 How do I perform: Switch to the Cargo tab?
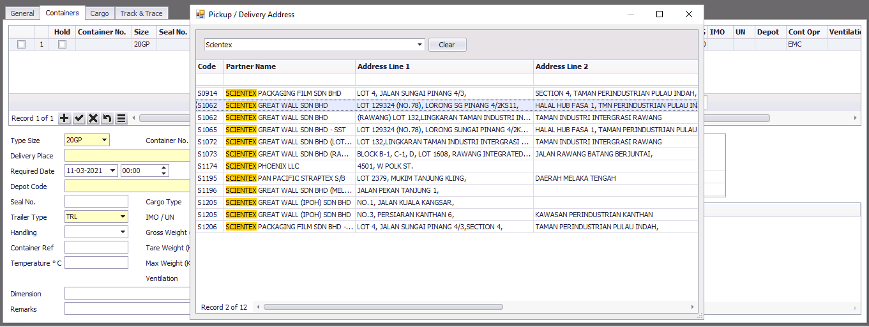coord(99,13)
